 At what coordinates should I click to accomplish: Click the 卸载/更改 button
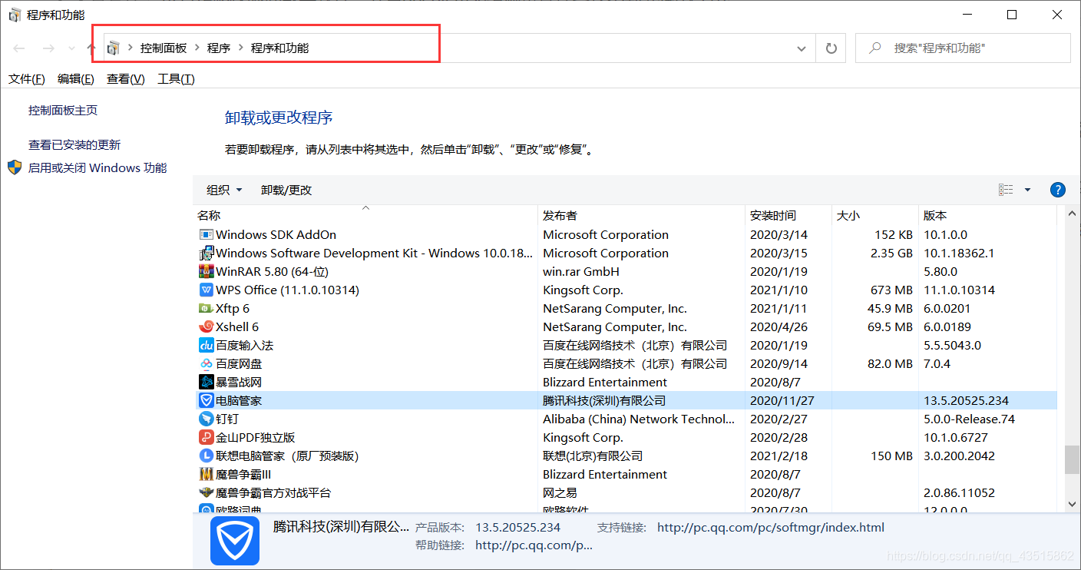(x=286, y=190)
